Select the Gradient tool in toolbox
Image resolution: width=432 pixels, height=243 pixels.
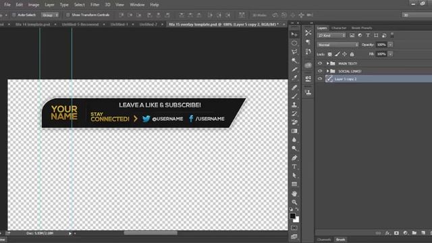coord(294,131)
